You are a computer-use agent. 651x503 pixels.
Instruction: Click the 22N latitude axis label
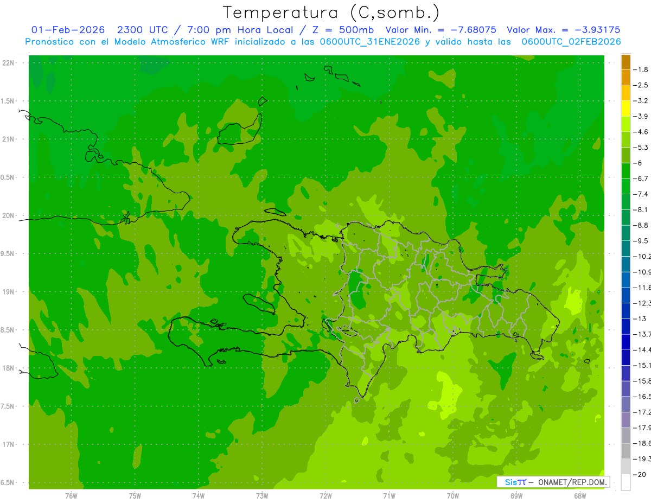(x=8, y=63)
